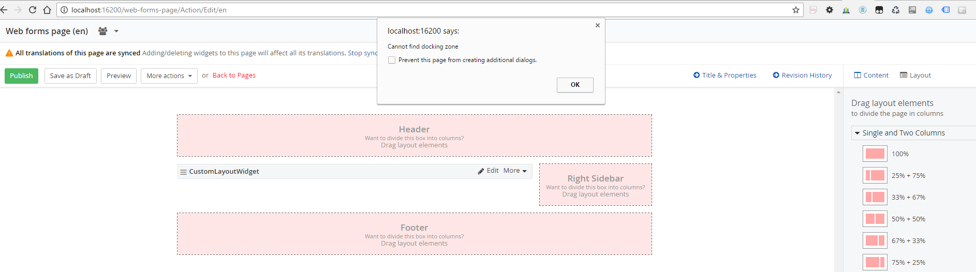This screenshot has height=272, width=976.
Task: Click the CustomLayoutWidget drag handle icon
Action: (183, 172)
